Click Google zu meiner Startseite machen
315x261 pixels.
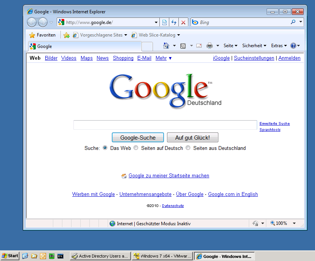coord(169,176)
